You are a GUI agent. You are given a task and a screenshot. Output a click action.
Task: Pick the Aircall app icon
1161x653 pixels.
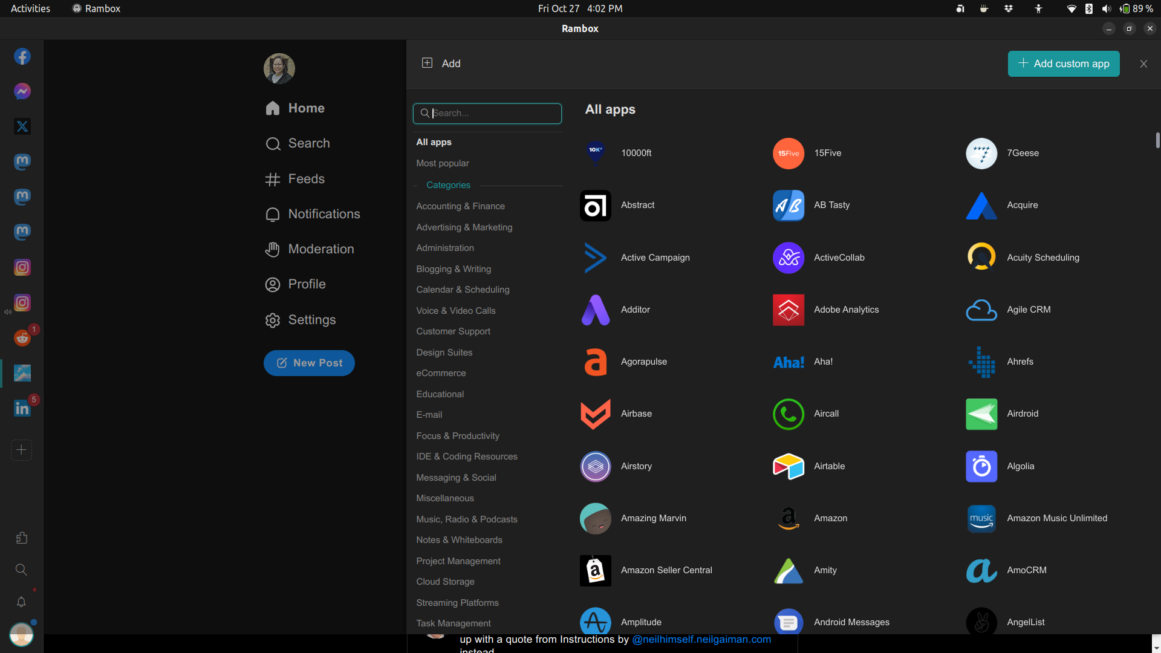[x=789, y=414]
